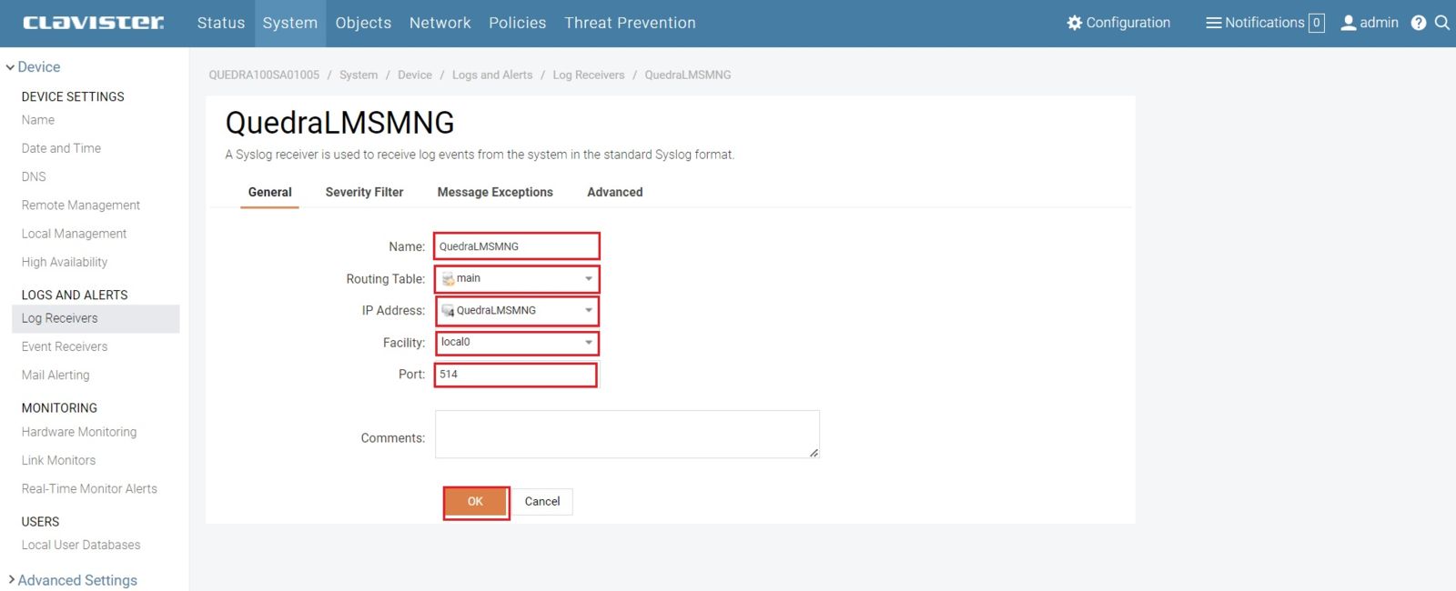The image size is (1456, 591).
Task: Click the Clavister logo
Action: coord(93,23)
